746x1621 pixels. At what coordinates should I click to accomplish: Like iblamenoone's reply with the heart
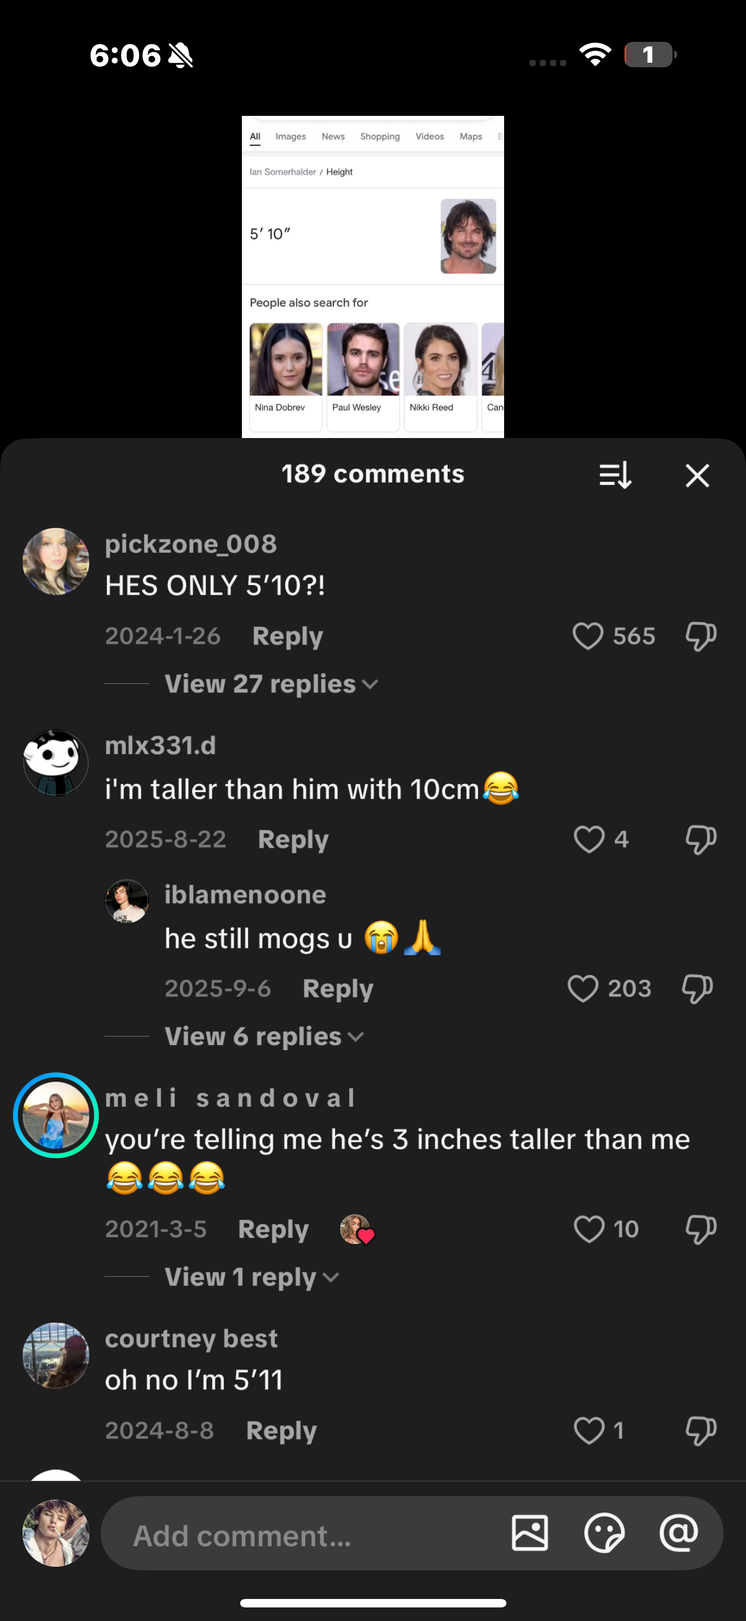583,988
